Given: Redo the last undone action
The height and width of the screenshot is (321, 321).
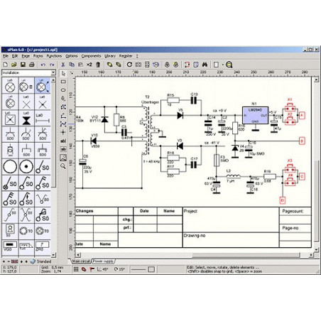Looking at the screenshot, I should 52,65.
